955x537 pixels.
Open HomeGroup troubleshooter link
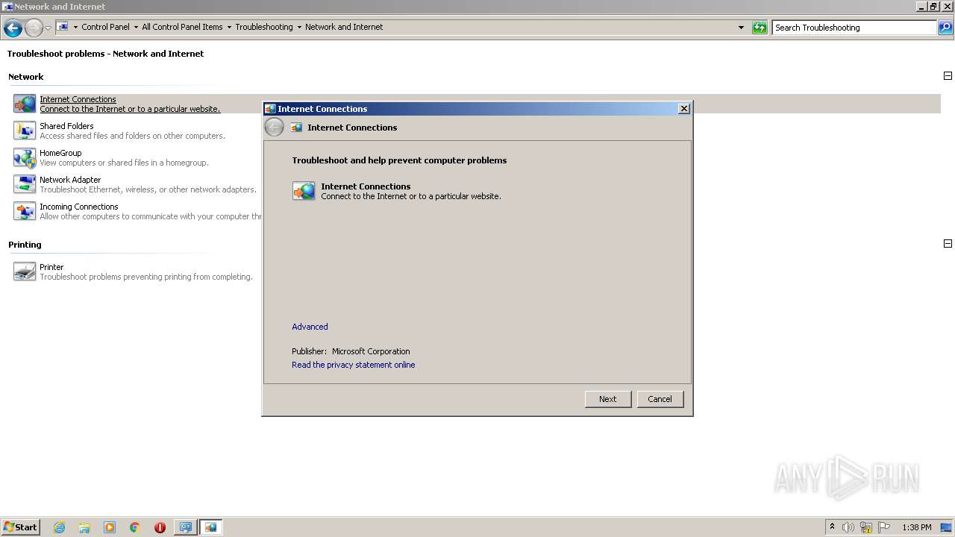[60, 153]
